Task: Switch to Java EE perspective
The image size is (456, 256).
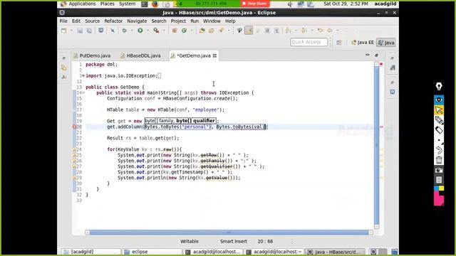Action: (x=363, y=43)
